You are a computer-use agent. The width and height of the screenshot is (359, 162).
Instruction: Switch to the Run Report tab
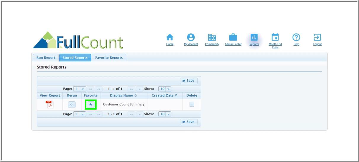click(46, 58)
